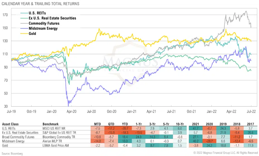Click the Commodity Futures legend label

tap(45, 23)
